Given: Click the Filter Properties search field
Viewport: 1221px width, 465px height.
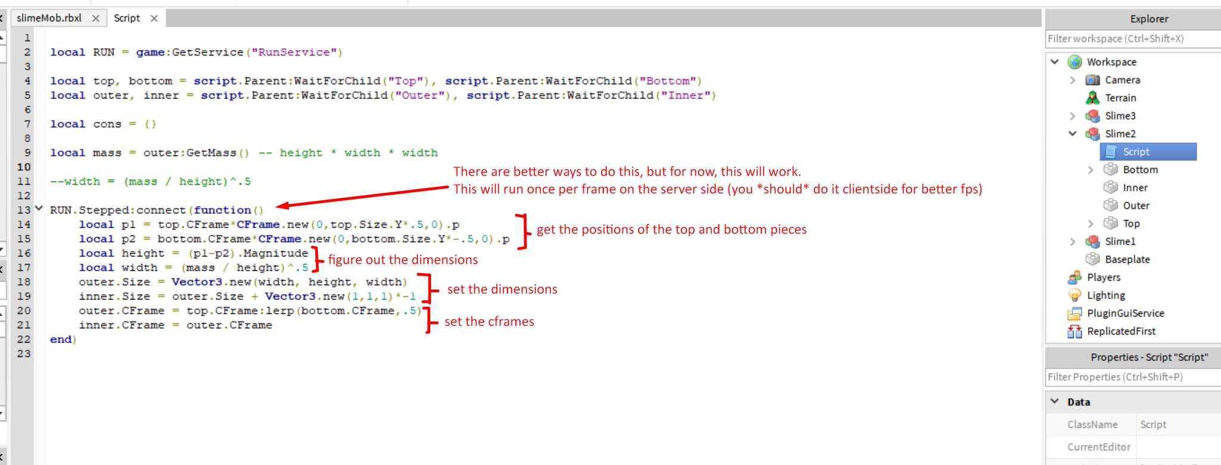Looking at the screenshot, I should coord(1133,377).
